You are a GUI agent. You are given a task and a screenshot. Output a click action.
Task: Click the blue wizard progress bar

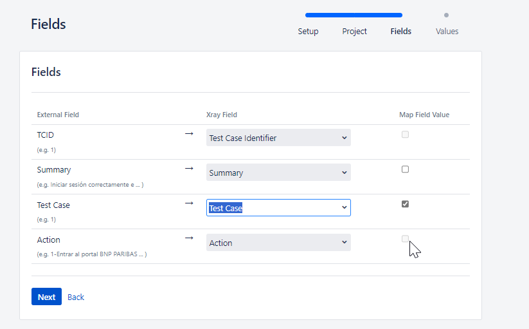pyautogui.click(x=354, y=15)
